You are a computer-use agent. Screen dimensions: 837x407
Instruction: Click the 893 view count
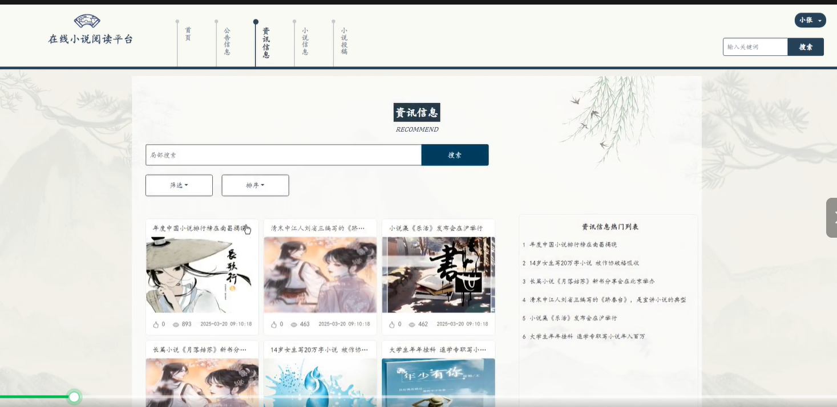187,324
